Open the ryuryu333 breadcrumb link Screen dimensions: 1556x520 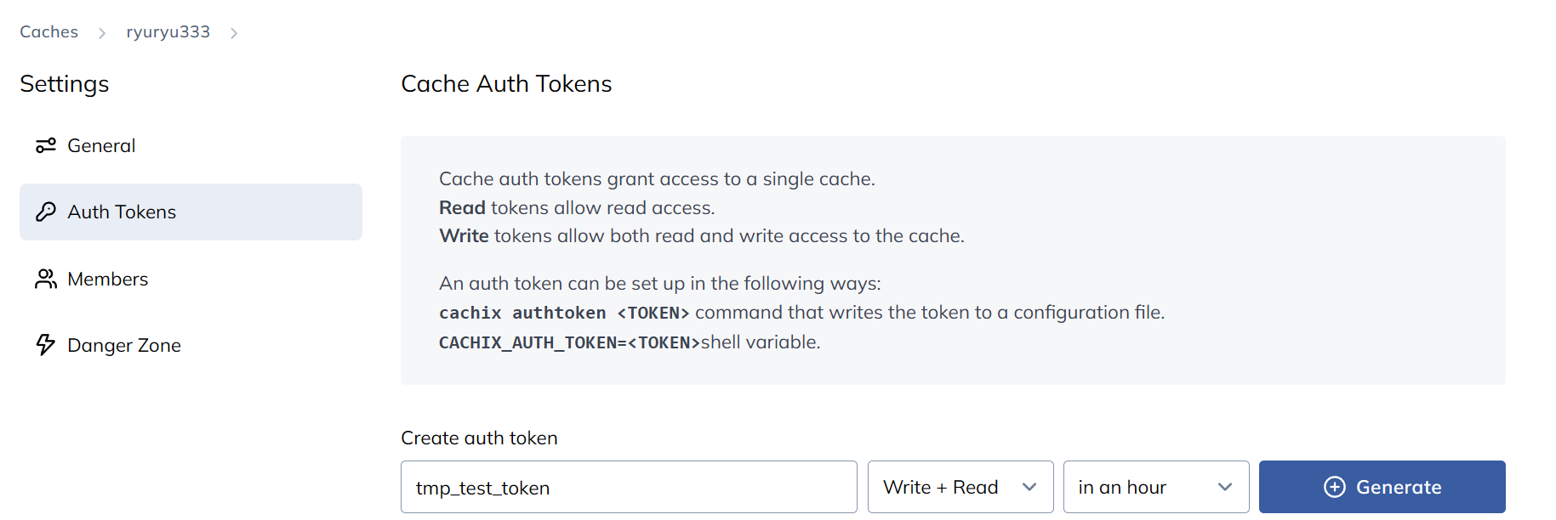point(168,32)
